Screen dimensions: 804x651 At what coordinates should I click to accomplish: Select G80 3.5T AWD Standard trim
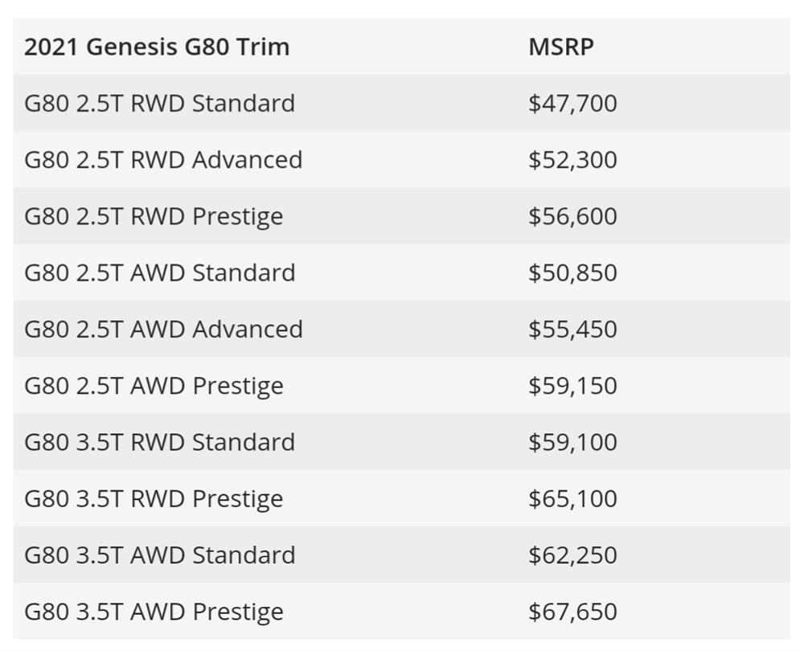pyautogui.click(x=159, y=555)
